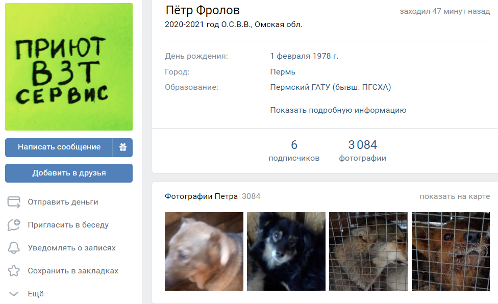Click the gift icon beside message button
The width and height of the screenshot is (498, 304).
(123, 147)
